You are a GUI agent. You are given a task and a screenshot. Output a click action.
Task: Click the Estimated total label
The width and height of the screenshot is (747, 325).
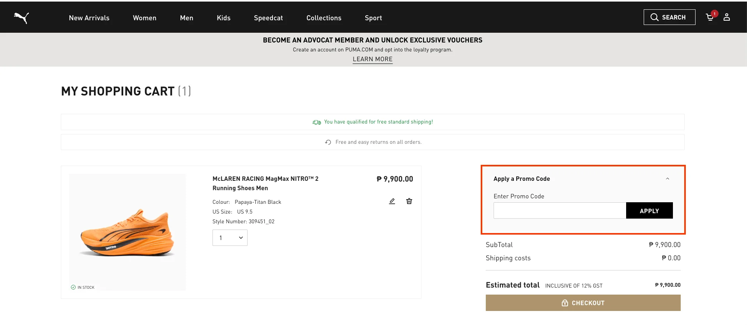tap(513, 285)
